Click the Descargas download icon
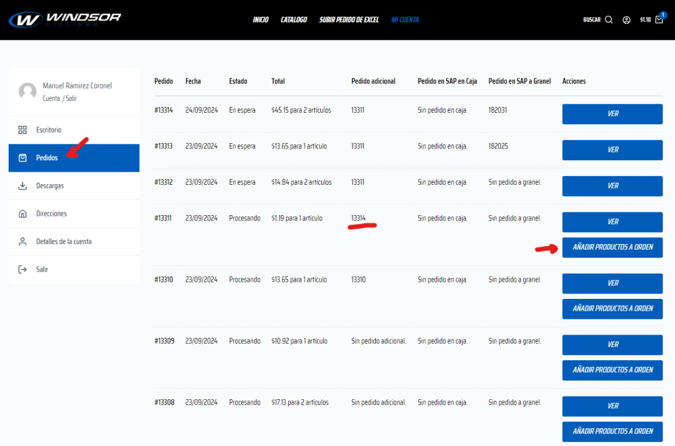Image resolution: width=675 pixels, height=446 pixels. 22,186
